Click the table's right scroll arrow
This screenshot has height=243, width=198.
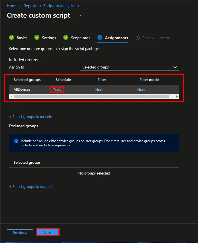pos(177,96)
